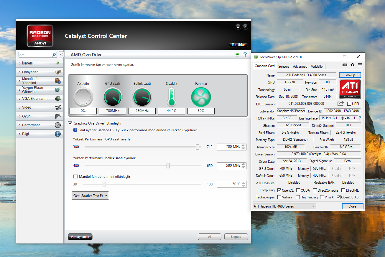This screenshot has width=385, height=257.
Task: Toggle the DirectCompute checkbox
Action: [x=315, y=190]
